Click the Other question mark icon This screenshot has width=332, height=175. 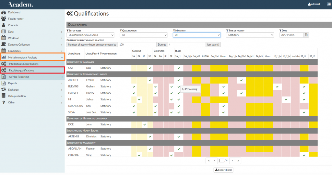click(x=4, y=102)
